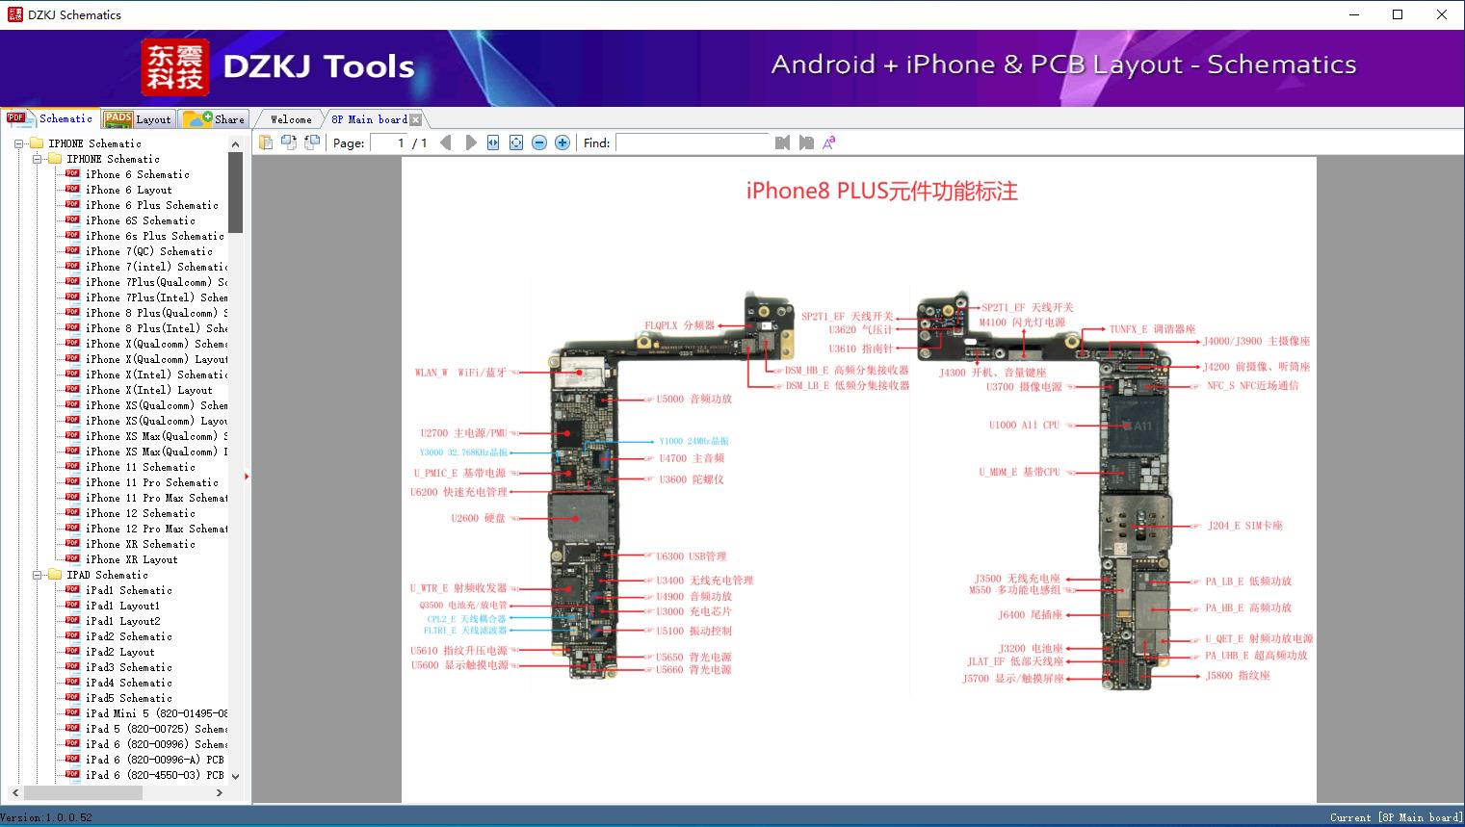Click the tree panel vertical scrollbar thumb
This screenshot has width=1465, height=827.
pyautogui.click(x=235, y=193)
